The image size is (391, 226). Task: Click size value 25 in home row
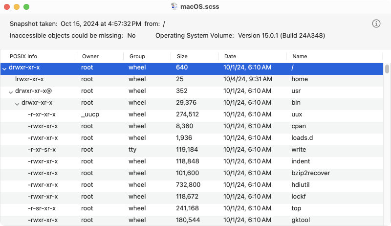pos(180,79)
